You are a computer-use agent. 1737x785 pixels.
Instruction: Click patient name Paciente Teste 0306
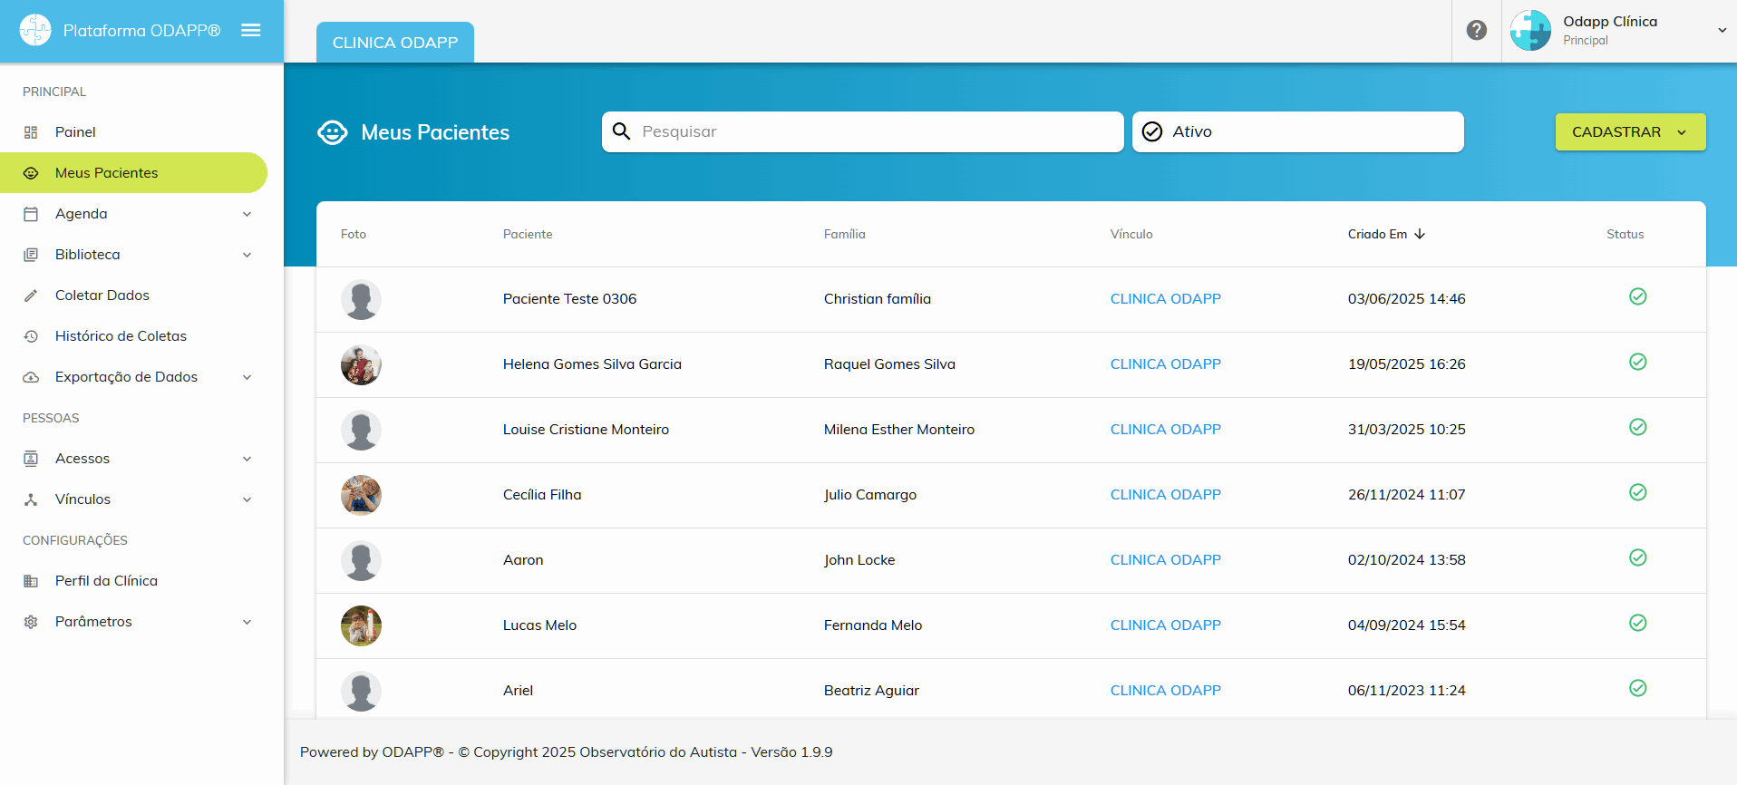point(569,299)
